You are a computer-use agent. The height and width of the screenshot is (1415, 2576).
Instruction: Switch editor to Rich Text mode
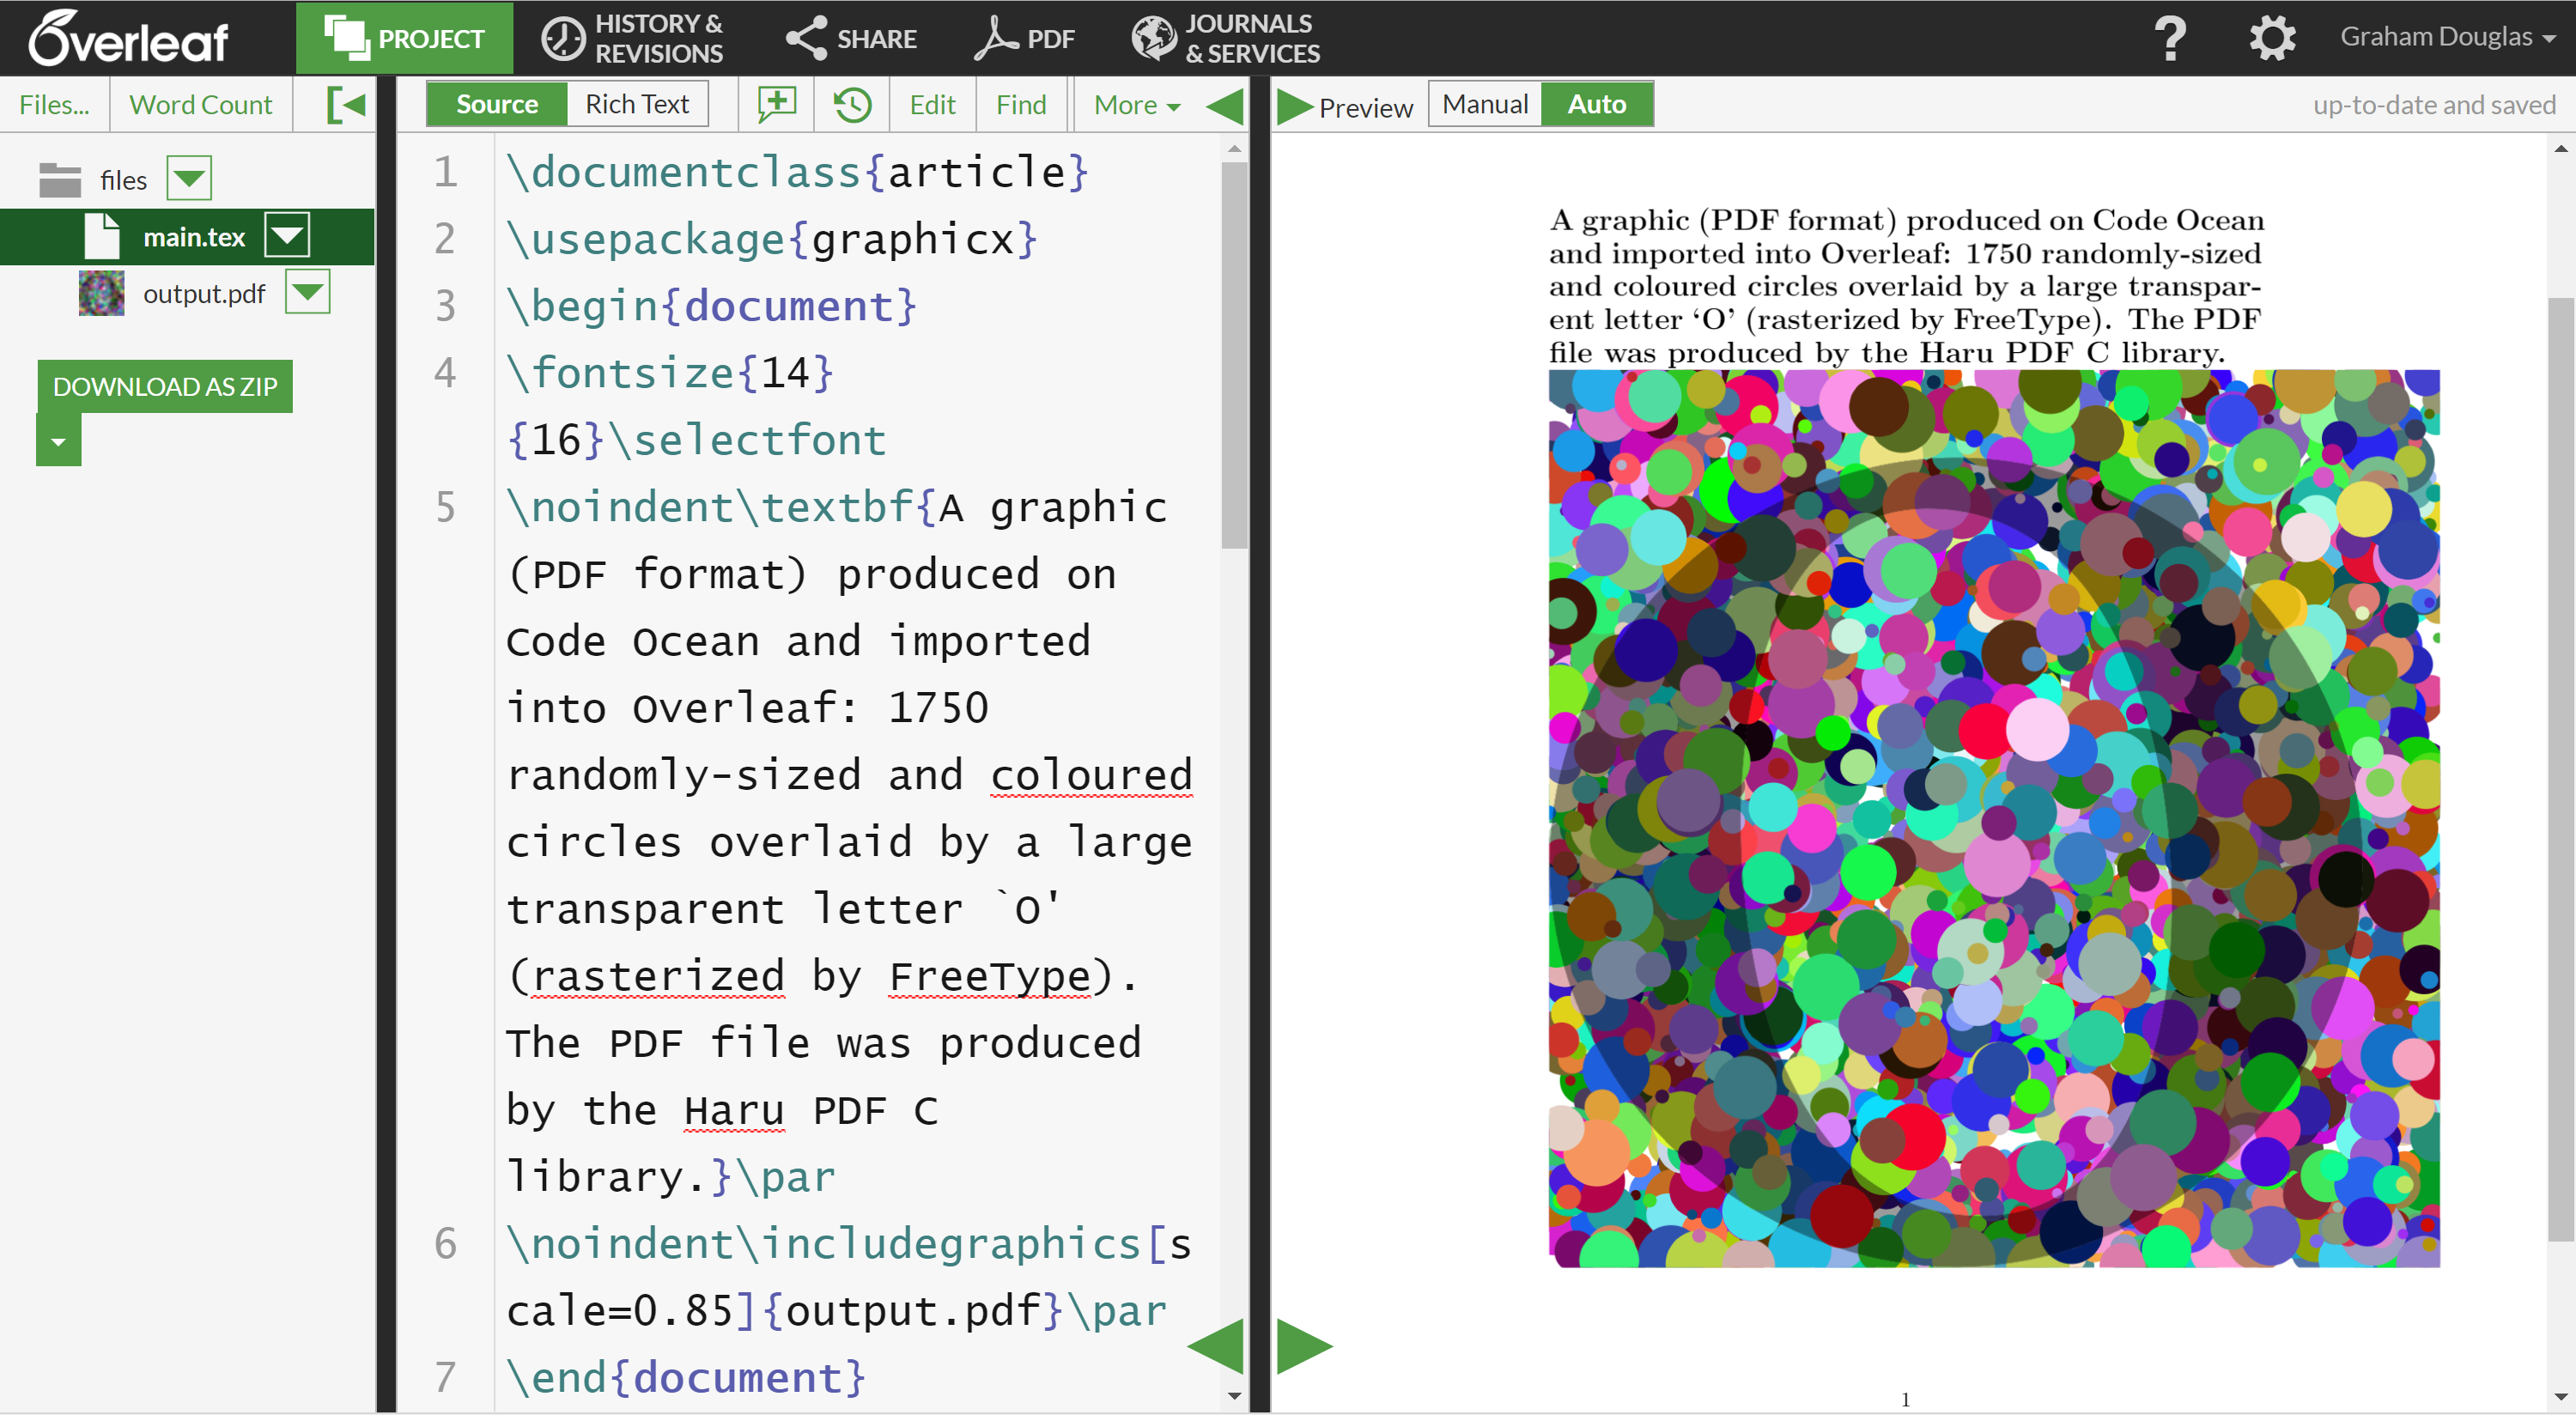636,104
